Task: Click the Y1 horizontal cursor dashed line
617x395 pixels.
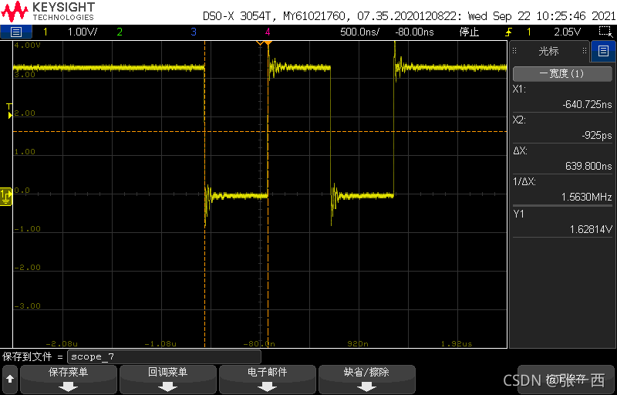Action: [x=260, y=131]
